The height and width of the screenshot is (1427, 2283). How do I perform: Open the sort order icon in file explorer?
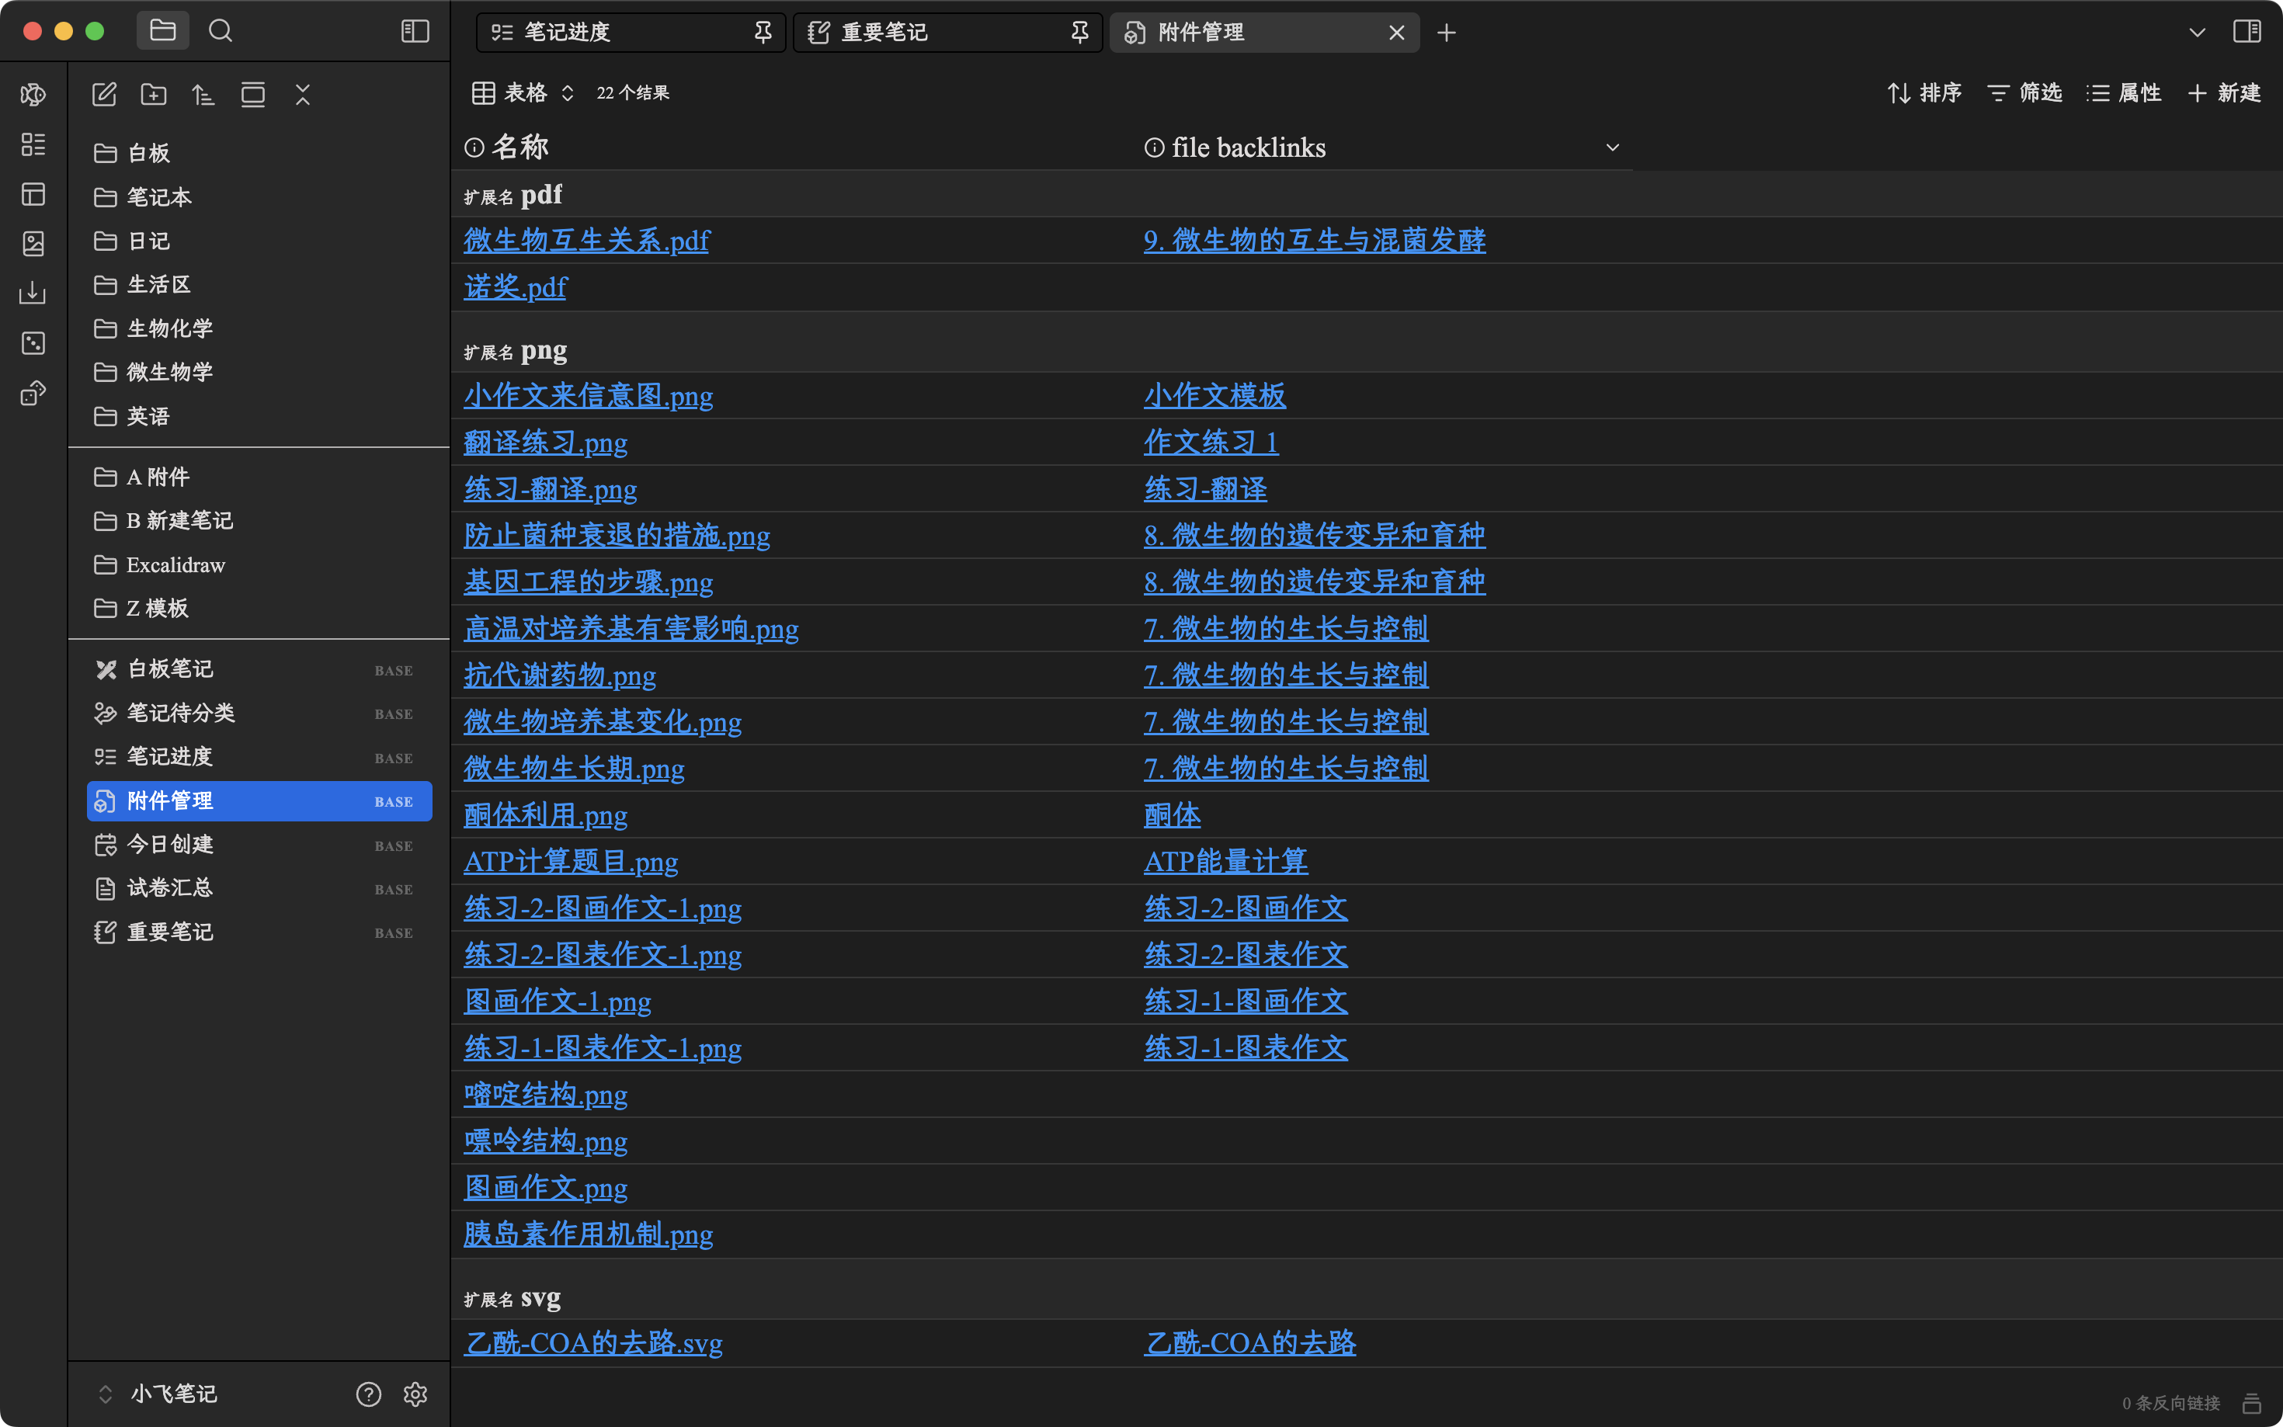(203, 95)
